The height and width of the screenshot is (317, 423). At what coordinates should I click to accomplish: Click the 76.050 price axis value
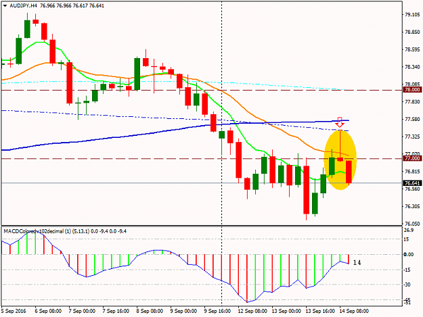pyautogui.click(x=412, y=224)
